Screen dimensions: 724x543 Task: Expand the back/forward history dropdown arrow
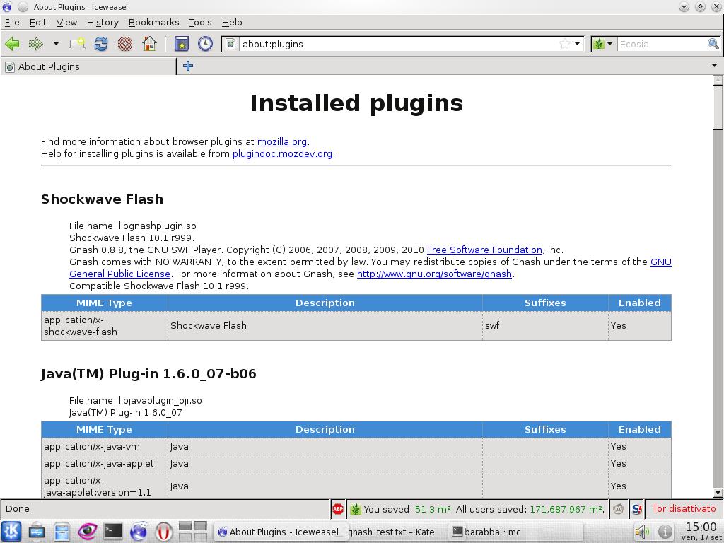56,44
